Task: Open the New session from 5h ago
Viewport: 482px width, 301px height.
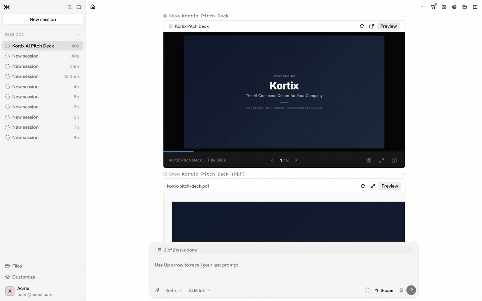Action: point(43,97)
